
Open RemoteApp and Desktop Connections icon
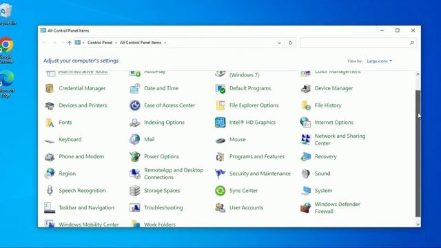coord(135,174)
